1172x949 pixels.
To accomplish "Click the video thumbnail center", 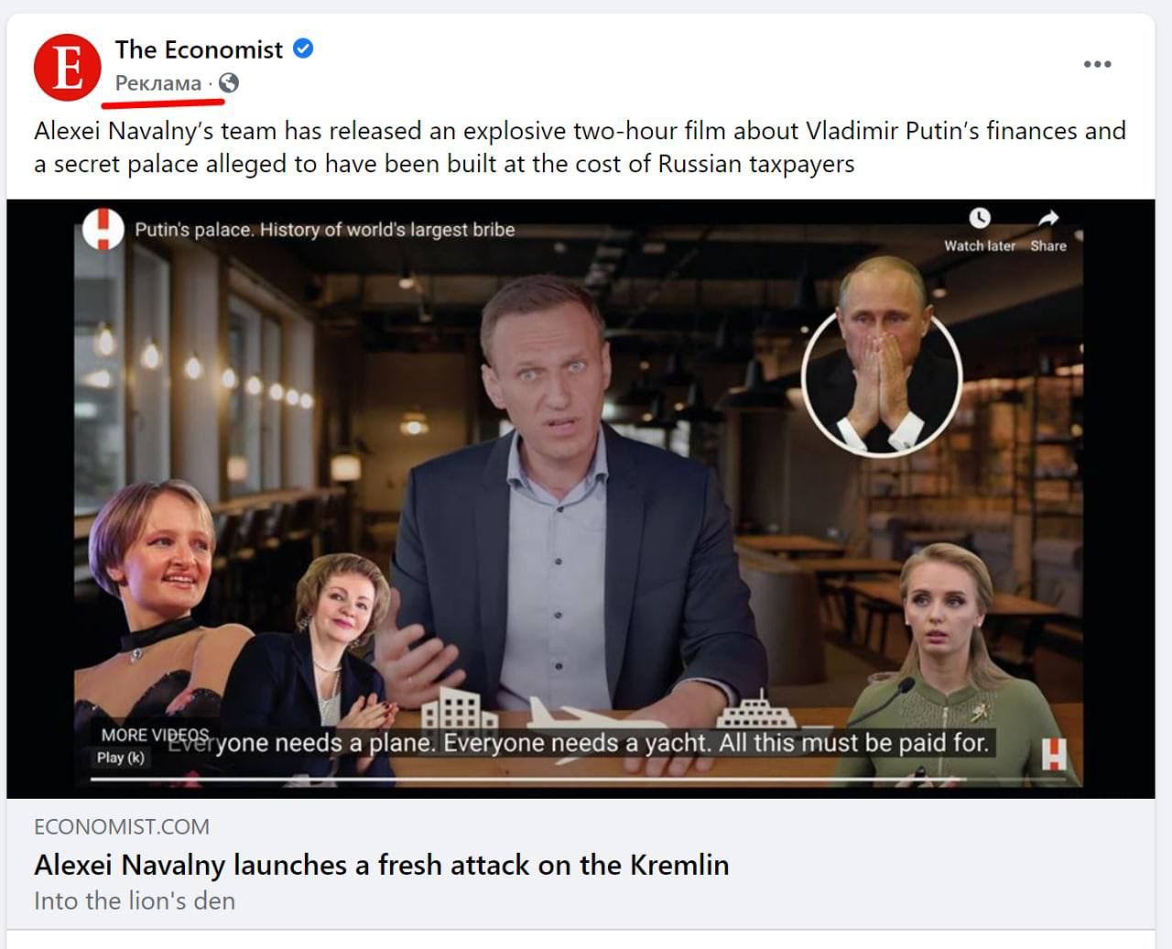I will point(579,499).
